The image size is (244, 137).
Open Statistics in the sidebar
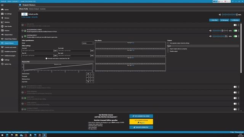pos(9,22)
